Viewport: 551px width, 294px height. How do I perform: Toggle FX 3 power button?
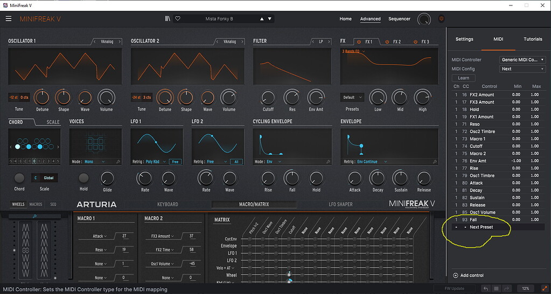click(x=415, y=42)
